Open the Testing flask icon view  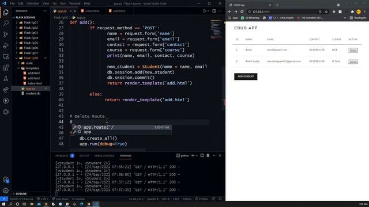click(x=6, y=79)
